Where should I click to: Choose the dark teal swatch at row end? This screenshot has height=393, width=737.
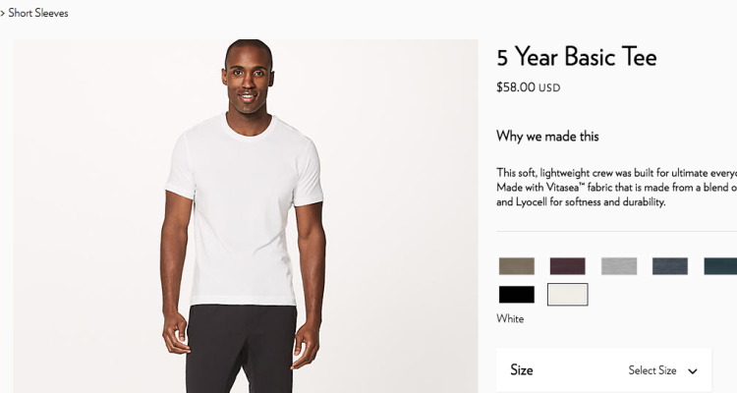(x=720, y=266)
